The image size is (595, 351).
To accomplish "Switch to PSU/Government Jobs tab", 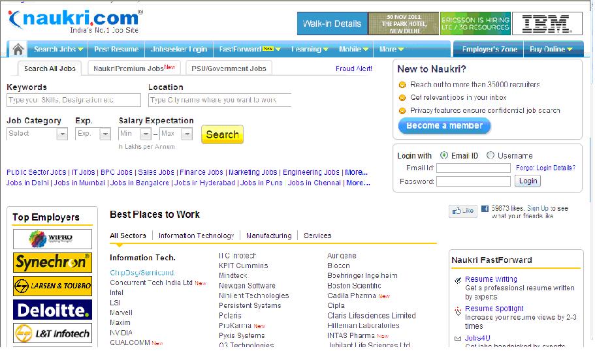I will coord(229,68).
